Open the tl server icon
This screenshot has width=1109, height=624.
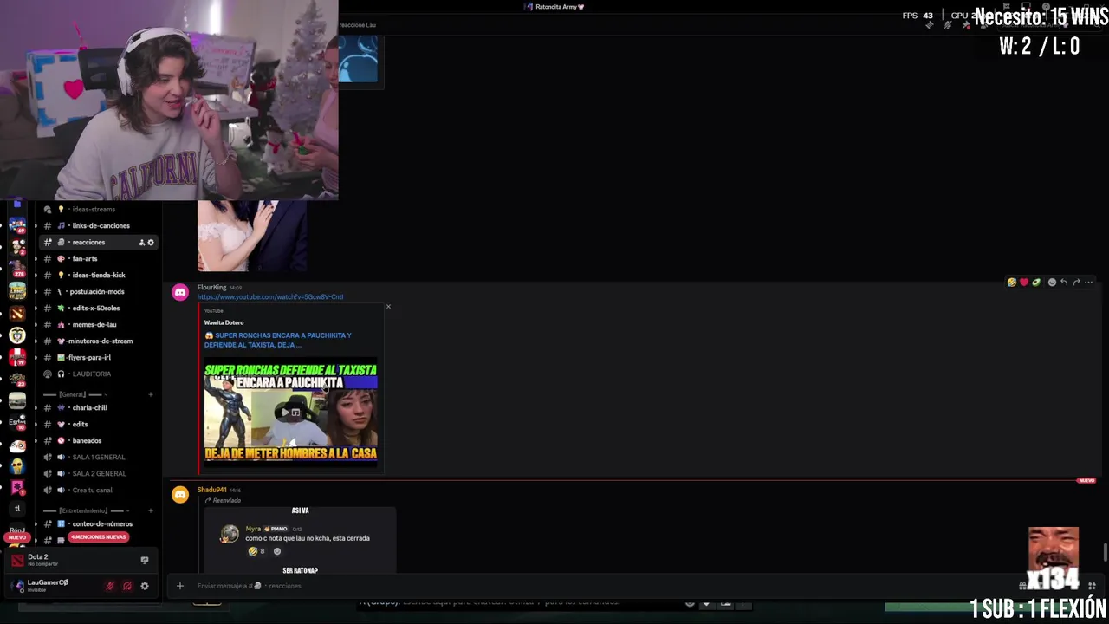17,509
